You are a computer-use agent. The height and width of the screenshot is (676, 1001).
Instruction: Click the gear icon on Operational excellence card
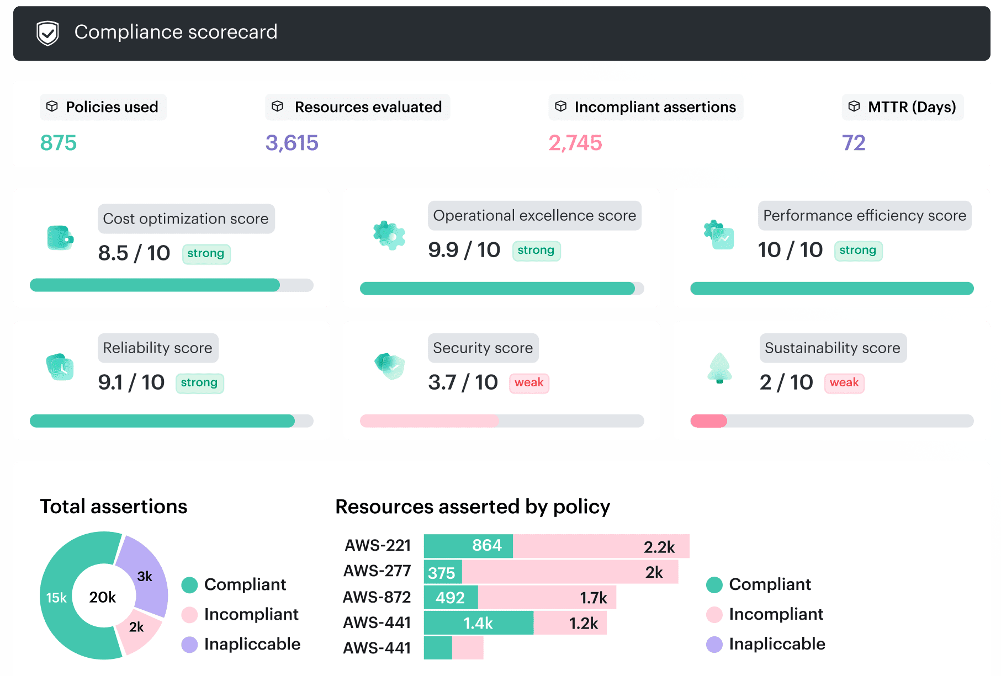tap(390, 236)
